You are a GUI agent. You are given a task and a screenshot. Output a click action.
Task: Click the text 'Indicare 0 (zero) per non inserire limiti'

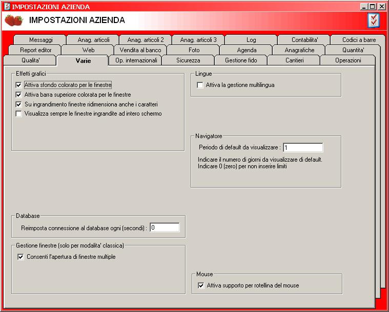pos(242,166)
